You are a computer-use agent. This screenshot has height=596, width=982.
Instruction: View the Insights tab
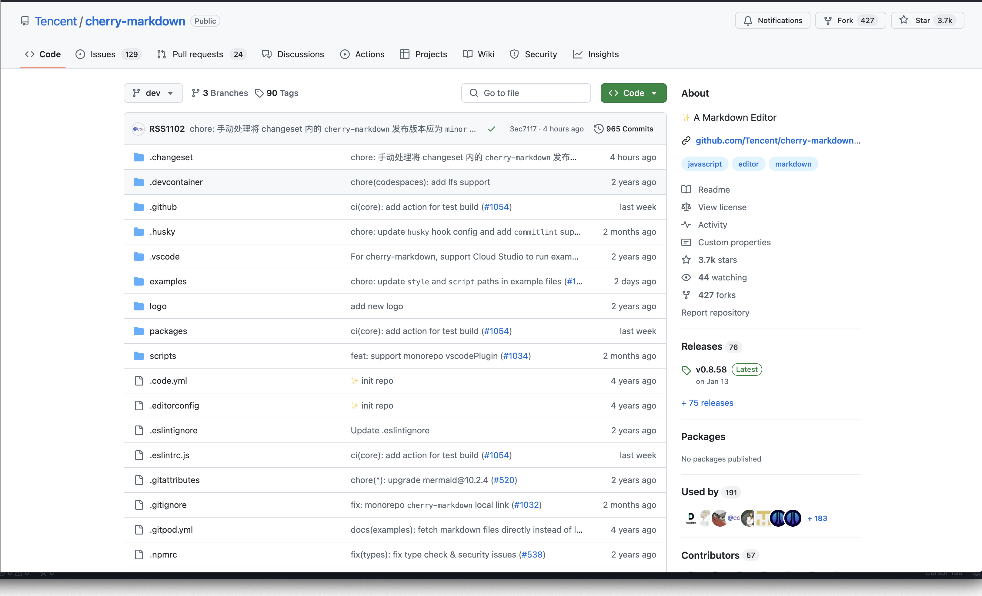click(596, 54)
